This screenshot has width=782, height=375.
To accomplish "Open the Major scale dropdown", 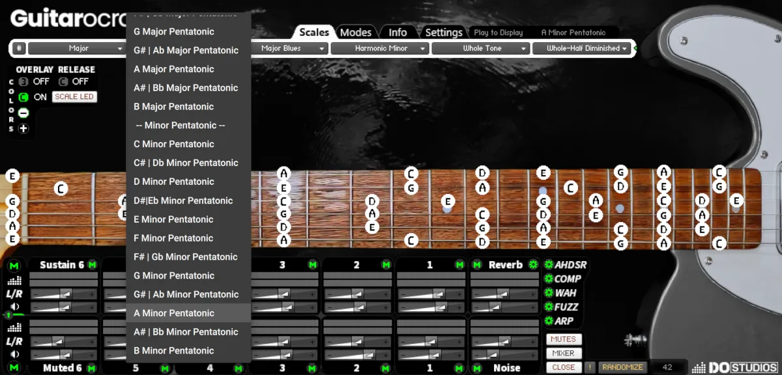I will tap(76, 48).
